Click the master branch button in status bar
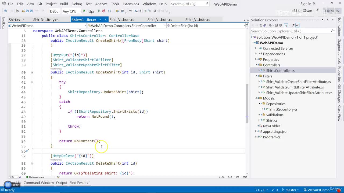The image size is (344, 193). (x=291, y=190)
